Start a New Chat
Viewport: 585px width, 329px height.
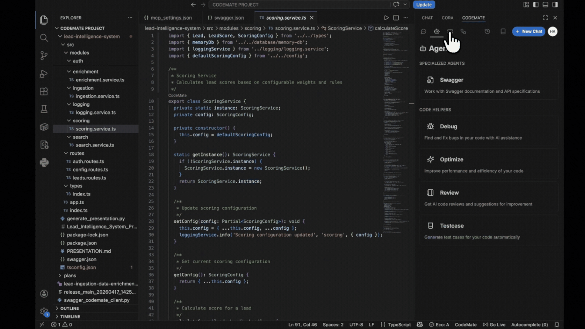(x=528, y=31)
